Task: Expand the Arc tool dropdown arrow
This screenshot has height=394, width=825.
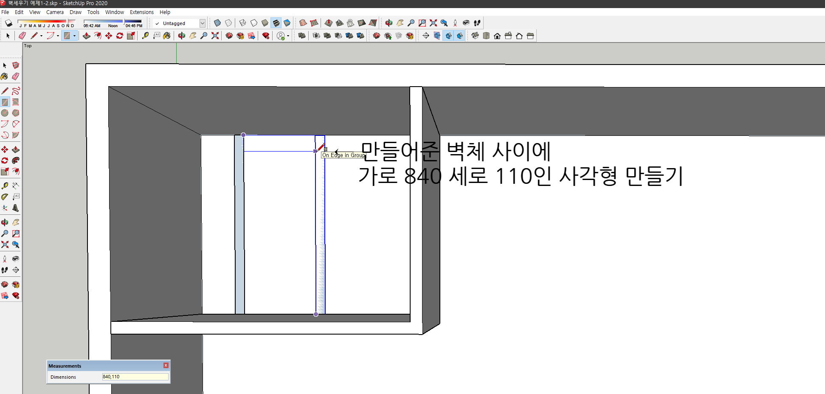Action: (58, 36)
